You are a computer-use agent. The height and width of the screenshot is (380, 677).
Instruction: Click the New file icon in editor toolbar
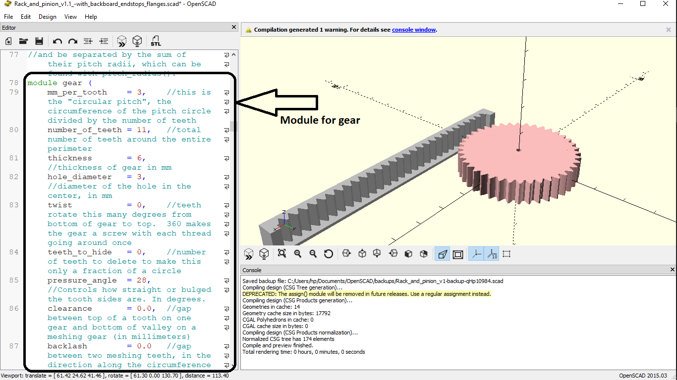click(8, 41)
